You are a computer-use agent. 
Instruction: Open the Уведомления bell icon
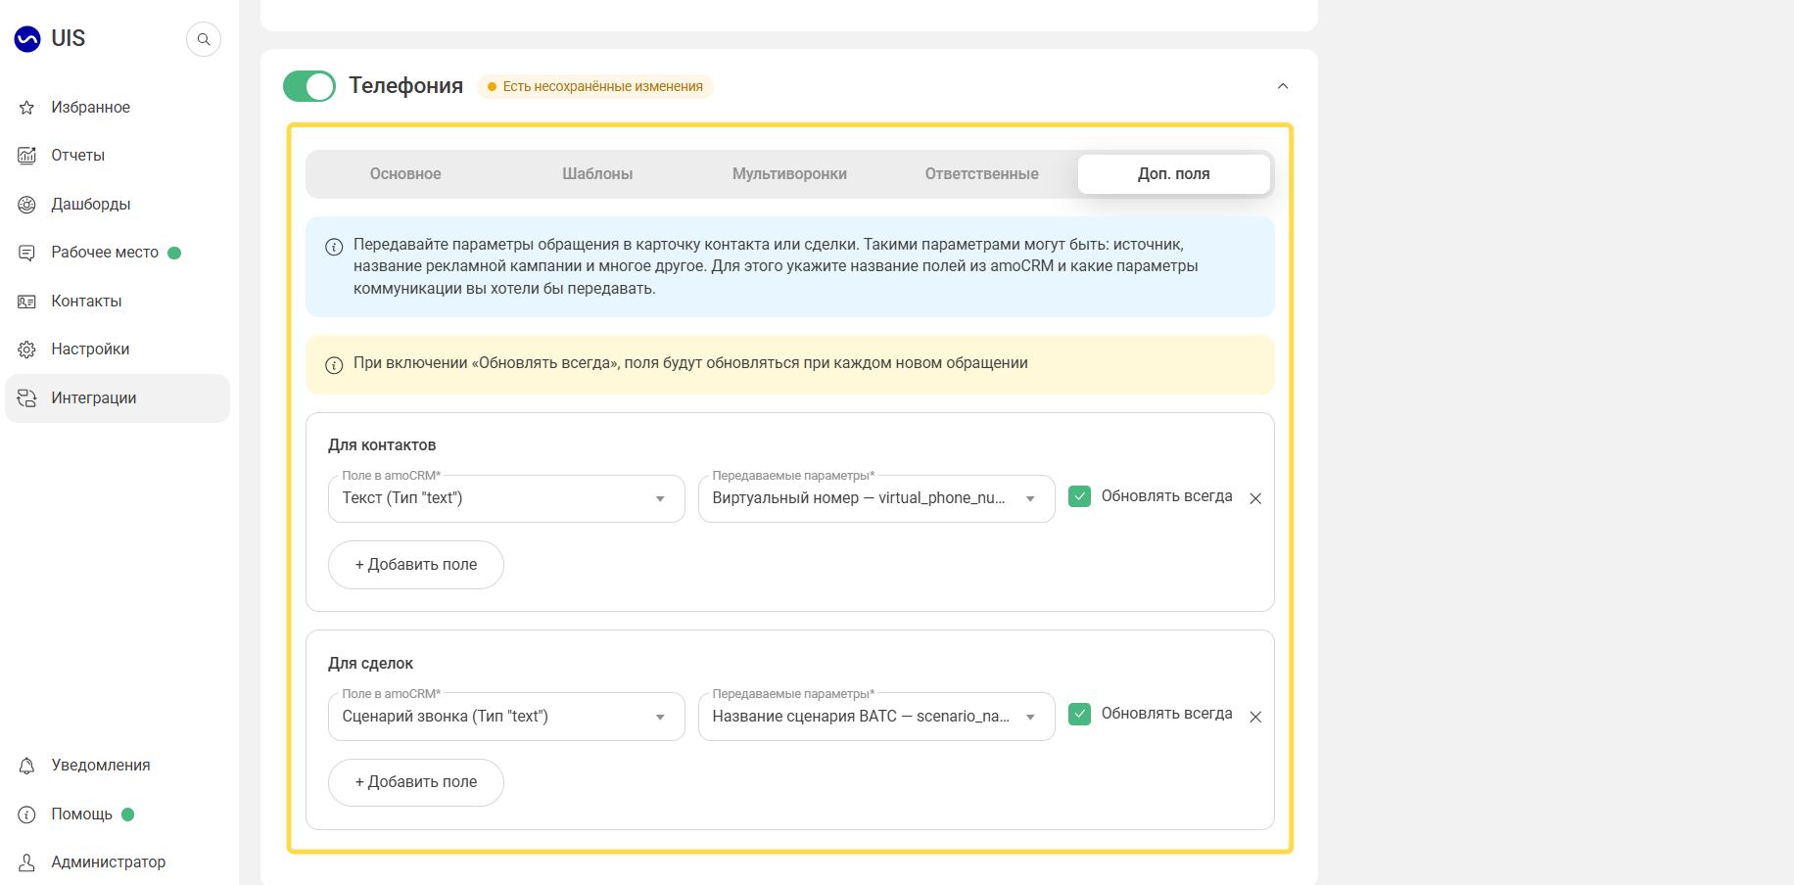pyautogui.click(x=26, y=766)
